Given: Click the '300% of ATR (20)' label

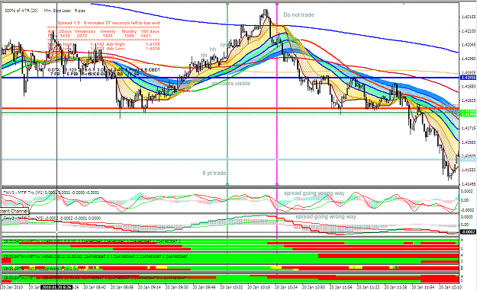Looking at the screenshot, I should 21,11.
